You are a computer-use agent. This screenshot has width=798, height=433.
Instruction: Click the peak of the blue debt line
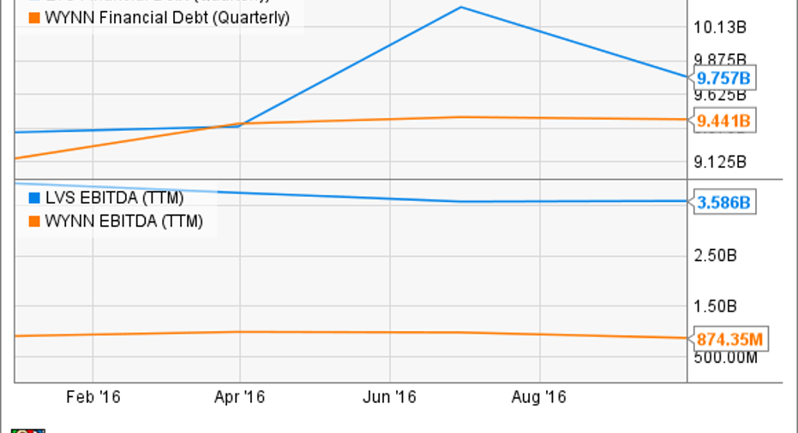(462, 8)
